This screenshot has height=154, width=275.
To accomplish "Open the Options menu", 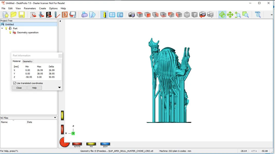I will click(53, 8).
